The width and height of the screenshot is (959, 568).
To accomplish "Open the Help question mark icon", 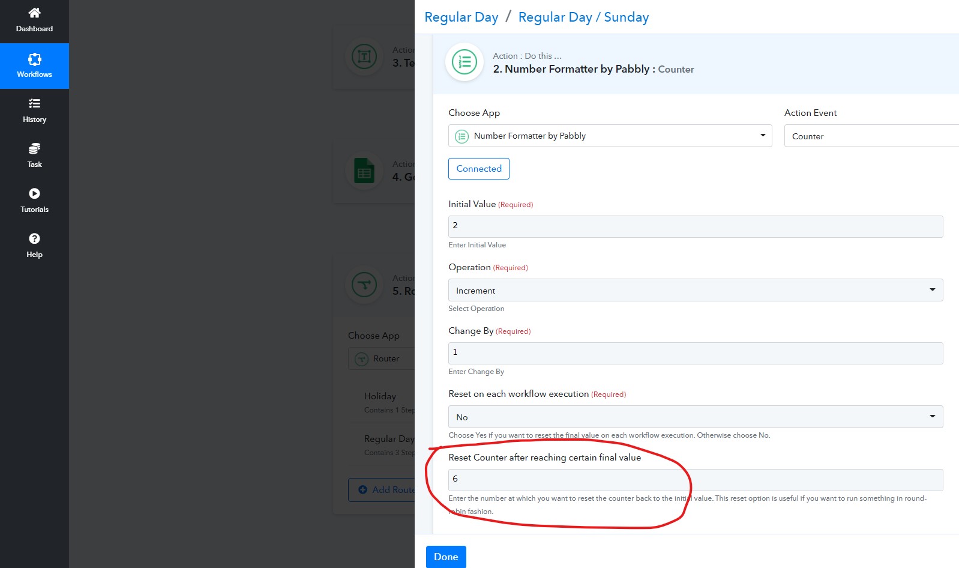I will point(34,238).
